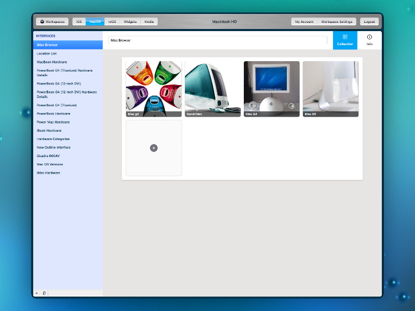Screen dimensions: 415x311
Task: Open the Widgets tab
Action: pyautogui.click(x=130, y=22)
